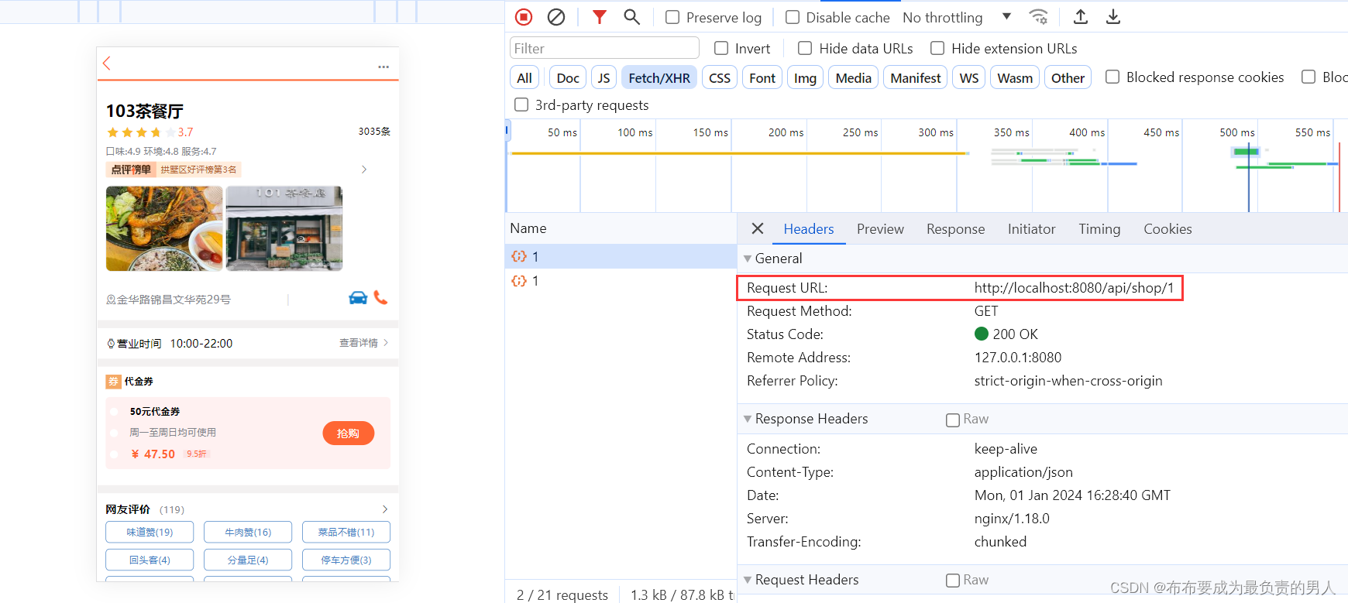
Task: Check the Invert filter option
Action: coord(721,48)
